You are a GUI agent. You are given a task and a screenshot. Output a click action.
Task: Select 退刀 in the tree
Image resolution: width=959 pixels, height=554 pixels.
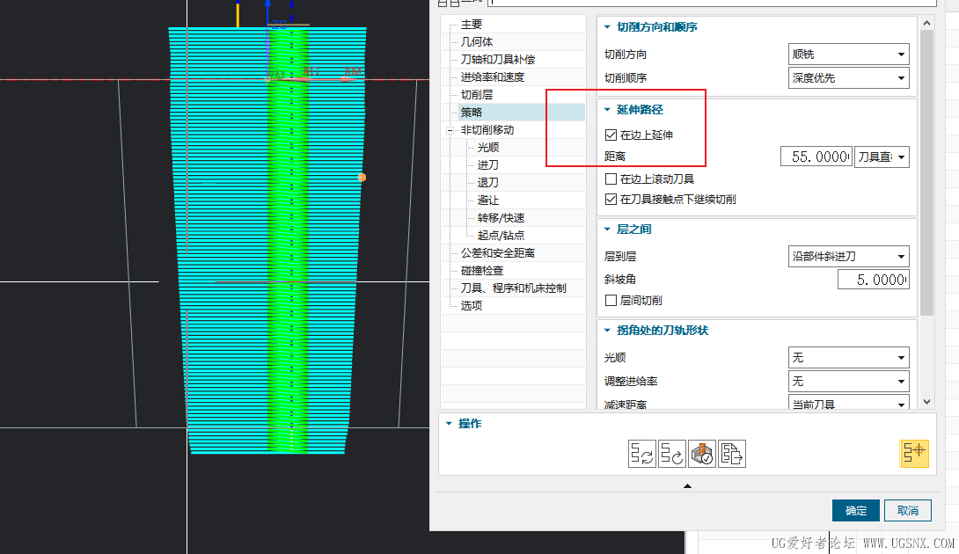tap(488, 183)
